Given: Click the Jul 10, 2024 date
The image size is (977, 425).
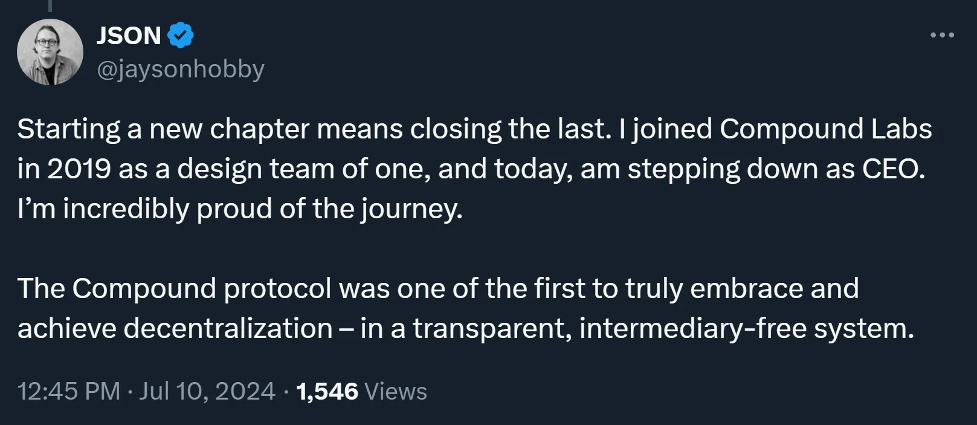Looking at the screenshot, I should (207, 391).
